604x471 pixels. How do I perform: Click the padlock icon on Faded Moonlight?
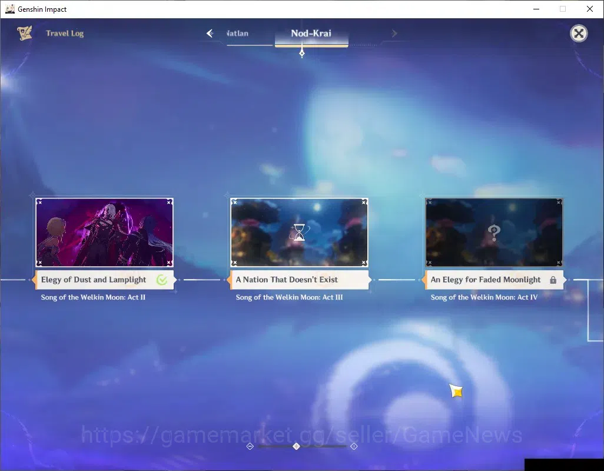click(553, 280)
